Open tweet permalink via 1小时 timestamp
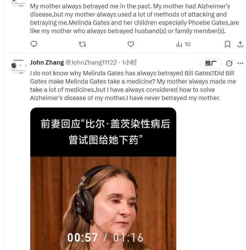The width and height of the screenshot is (246, 250). click(129, 62)
